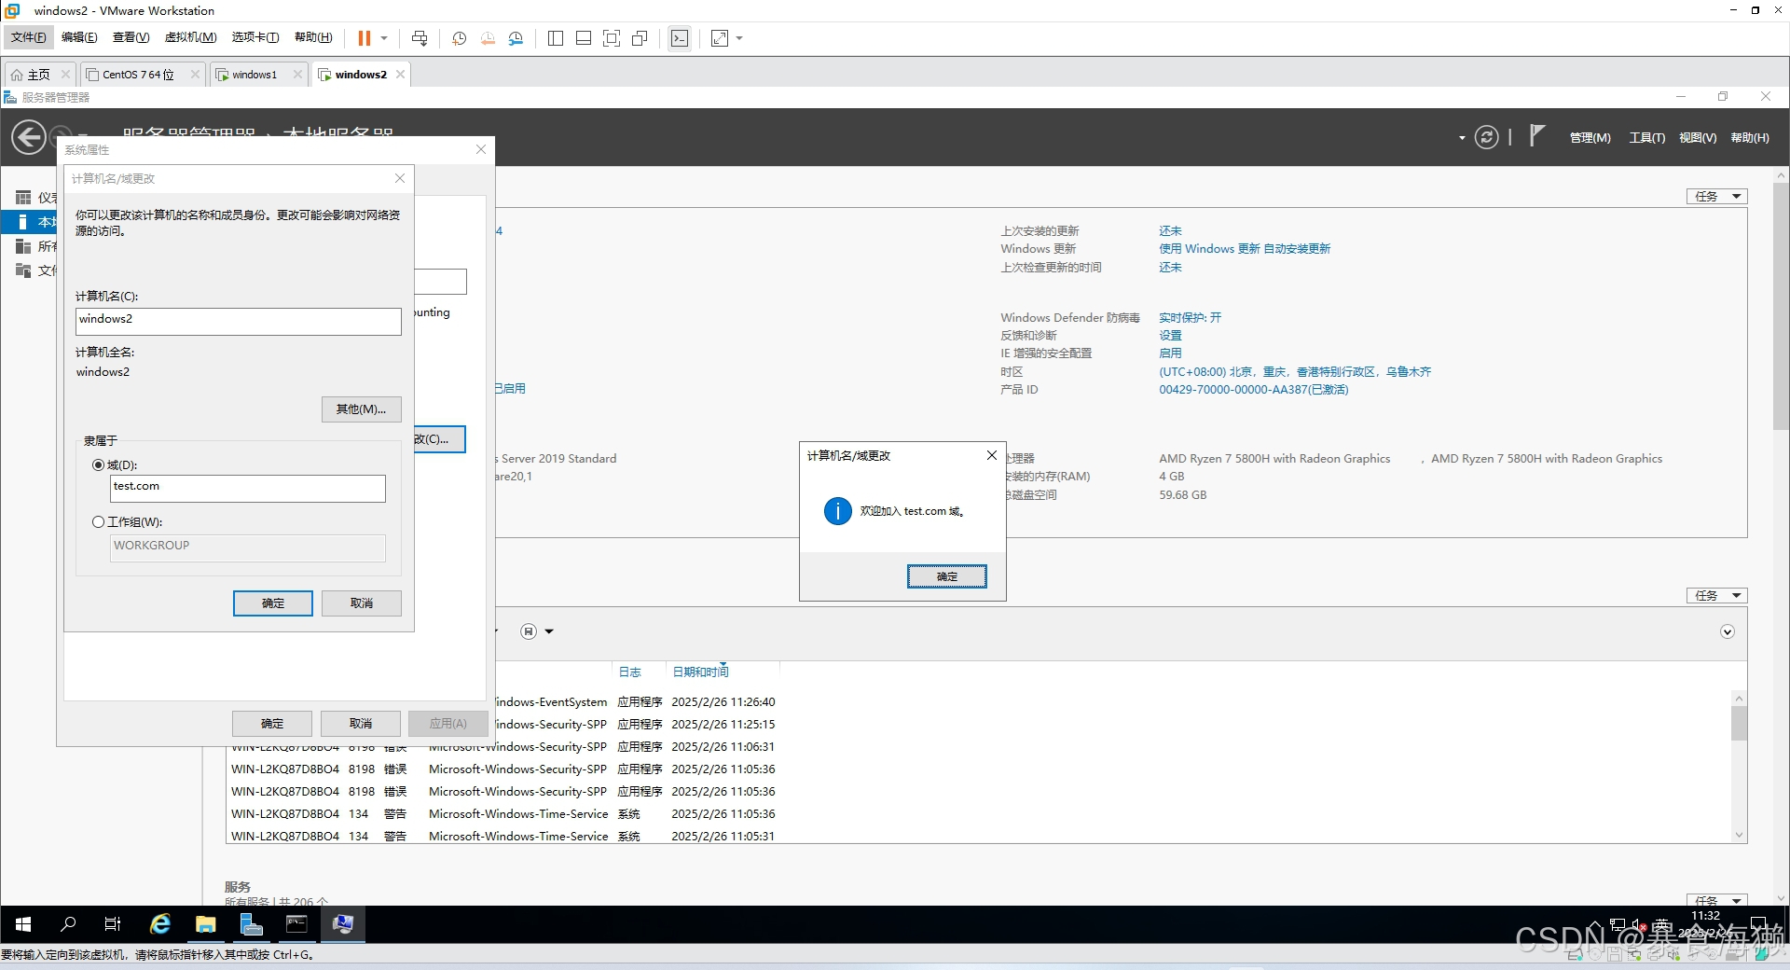Click the Server Manager back arrow
Screen dimensions: 1790x970
29,137
